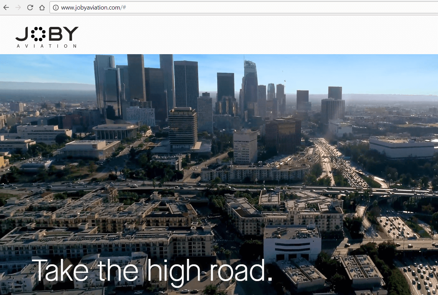Click the letter J in the Joby logo
The height and width of the screenshot is (295, 438).
tap(22, 34)
